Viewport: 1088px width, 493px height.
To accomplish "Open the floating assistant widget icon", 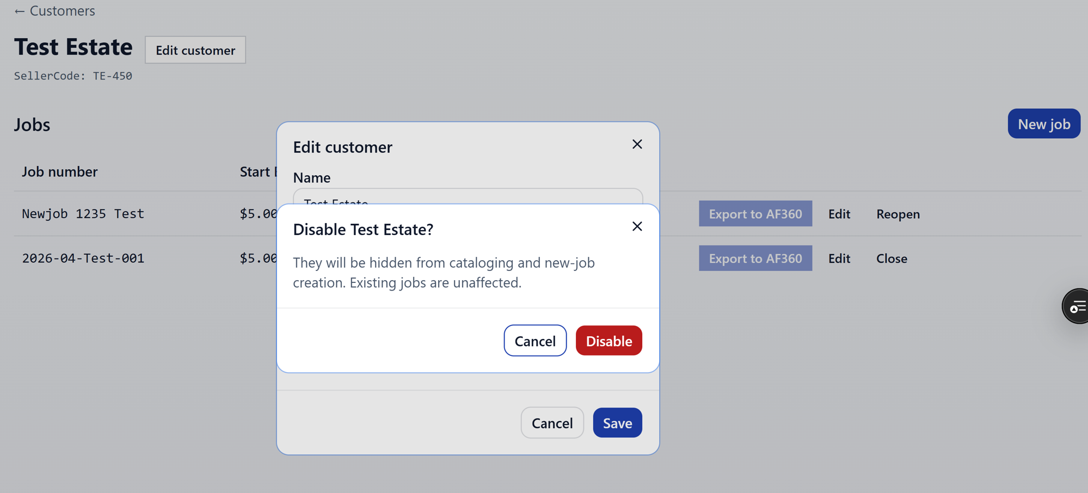I will pyautogui.click(x=1076, y=306).
